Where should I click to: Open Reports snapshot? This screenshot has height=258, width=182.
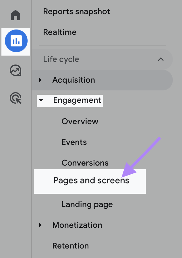click(x=76, y=12)
